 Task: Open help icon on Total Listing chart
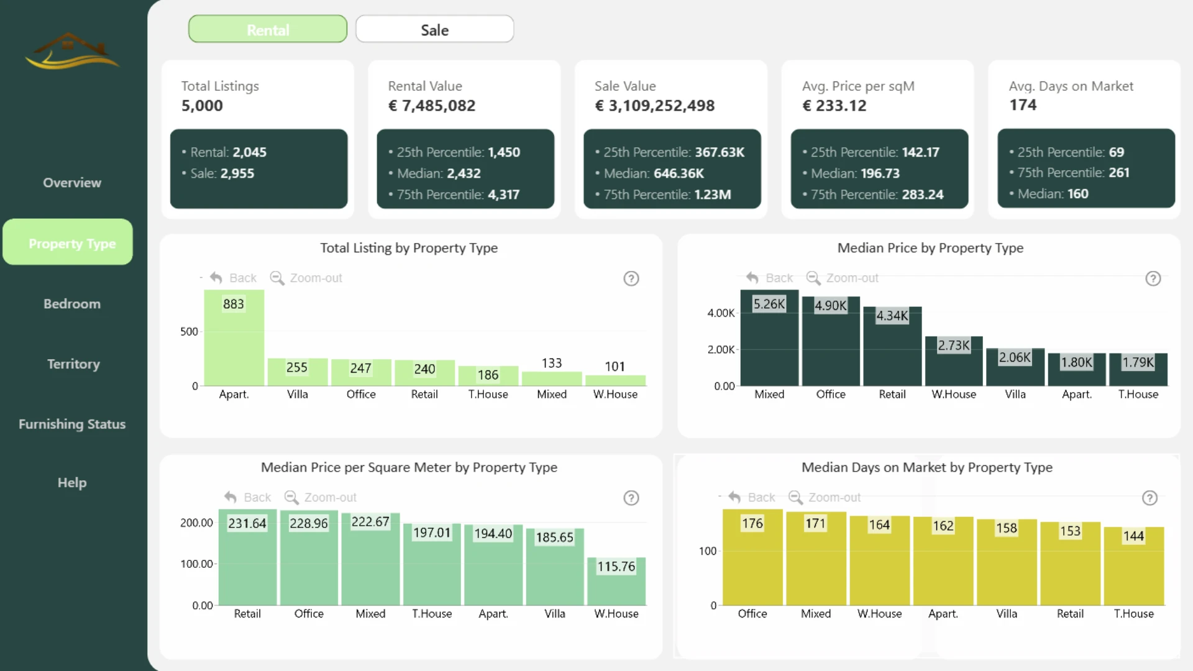[x=631, y=278]
